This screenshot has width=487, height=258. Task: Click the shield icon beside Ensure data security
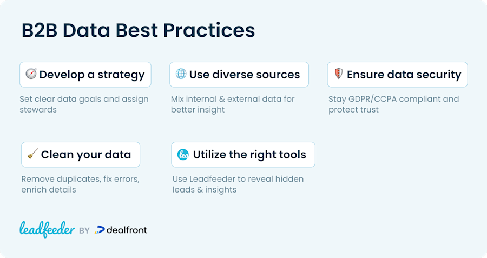coord(339,74)
